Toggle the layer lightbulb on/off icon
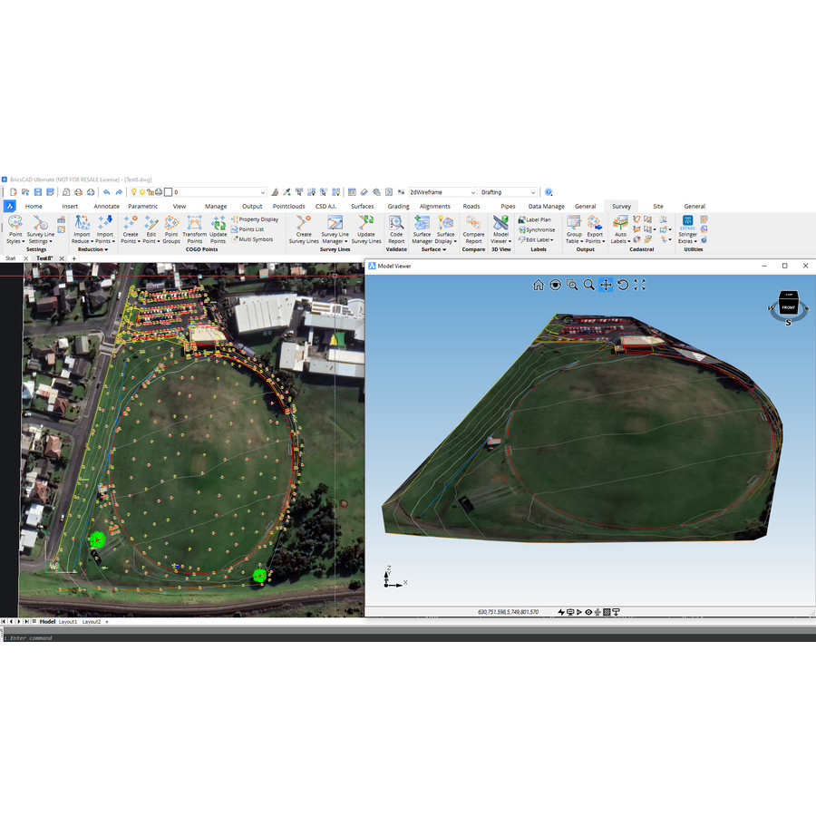Screen dimensions: 816x816 coord(134,192)
